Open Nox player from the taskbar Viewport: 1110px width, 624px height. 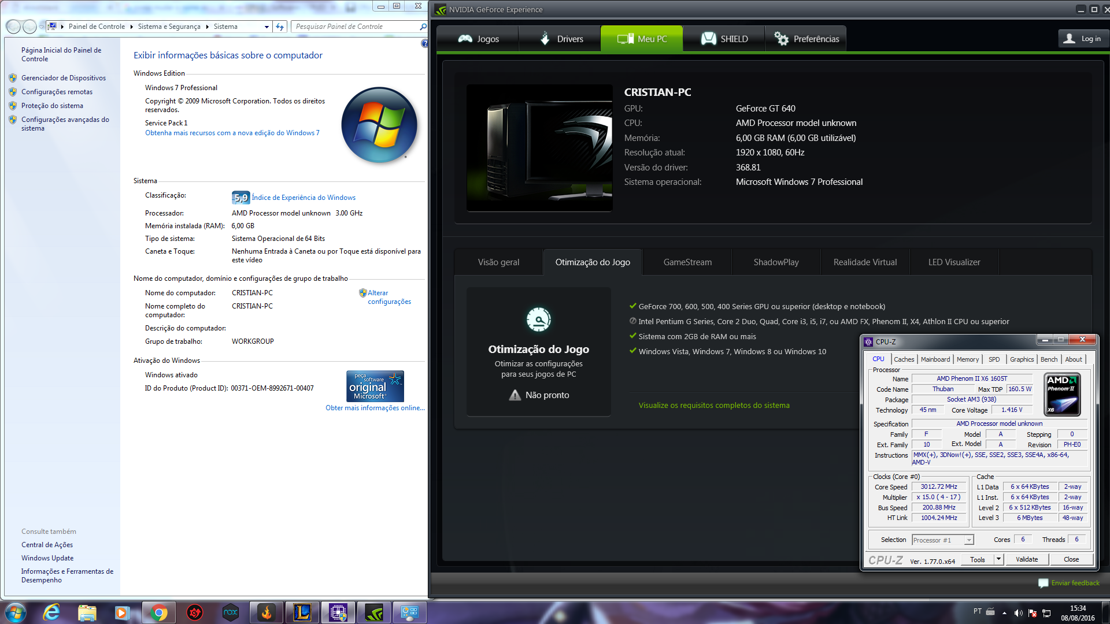coord(230,612)
